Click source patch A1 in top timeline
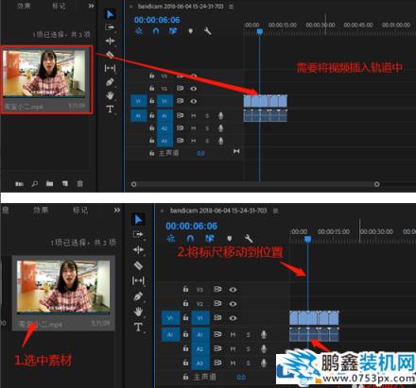The image size is (416, 388). [x=138, y=116]
